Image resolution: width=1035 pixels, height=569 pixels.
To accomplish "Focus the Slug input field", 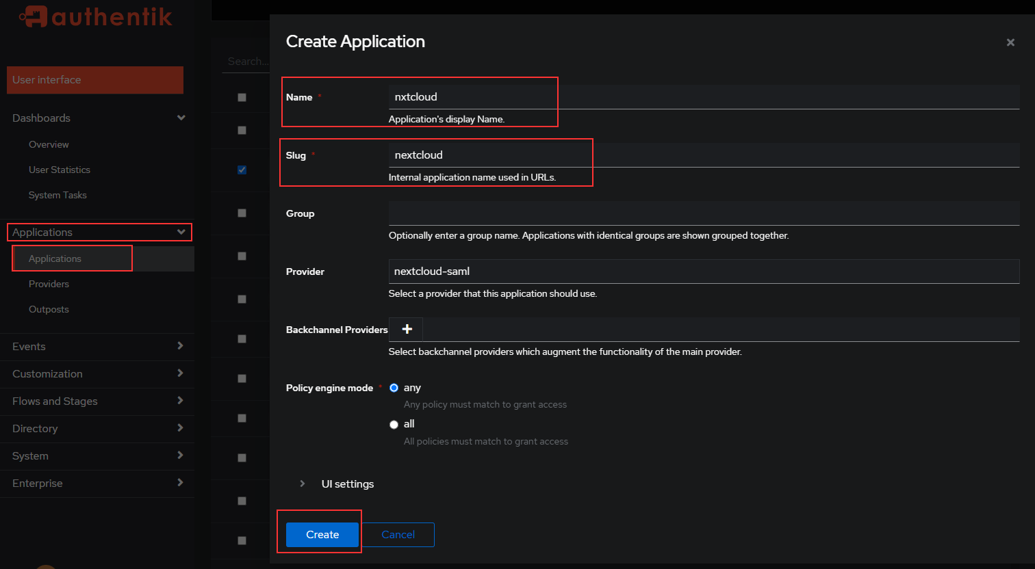I will [x=704, y=155].
